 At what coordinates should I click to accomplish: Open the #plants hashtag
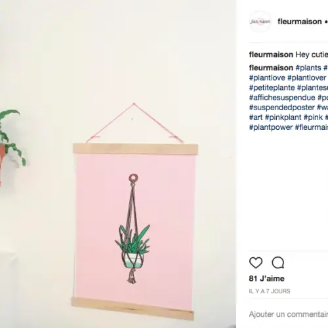click(308, 68)
